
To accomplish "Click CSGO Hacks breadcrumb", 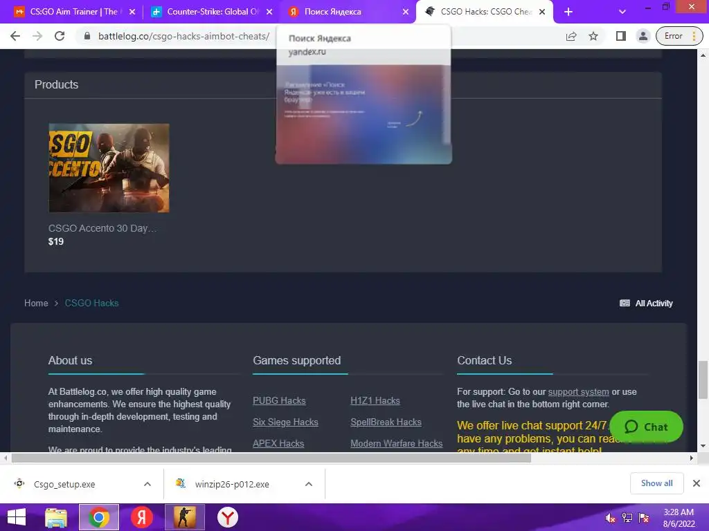I will (x=92, y=303).
